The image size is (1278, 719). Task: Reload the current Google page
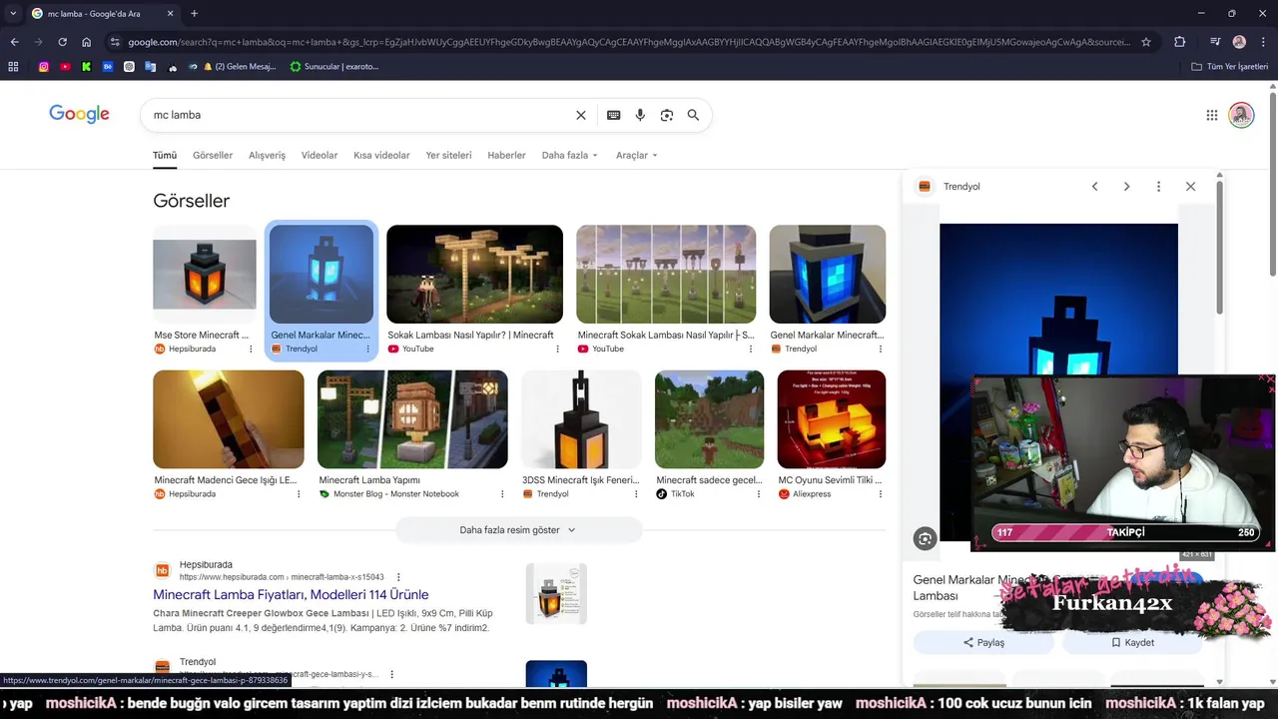(62, 42)
